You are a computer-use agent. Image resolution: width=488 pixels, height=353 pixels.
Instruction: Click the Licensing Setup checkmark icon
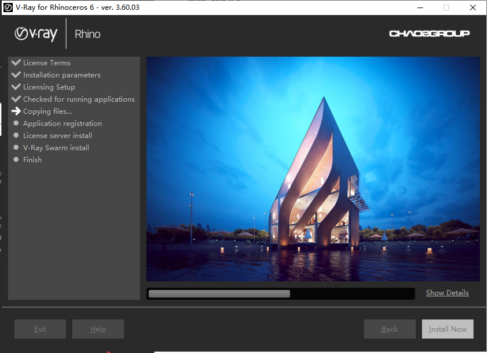tap(16, 87)
